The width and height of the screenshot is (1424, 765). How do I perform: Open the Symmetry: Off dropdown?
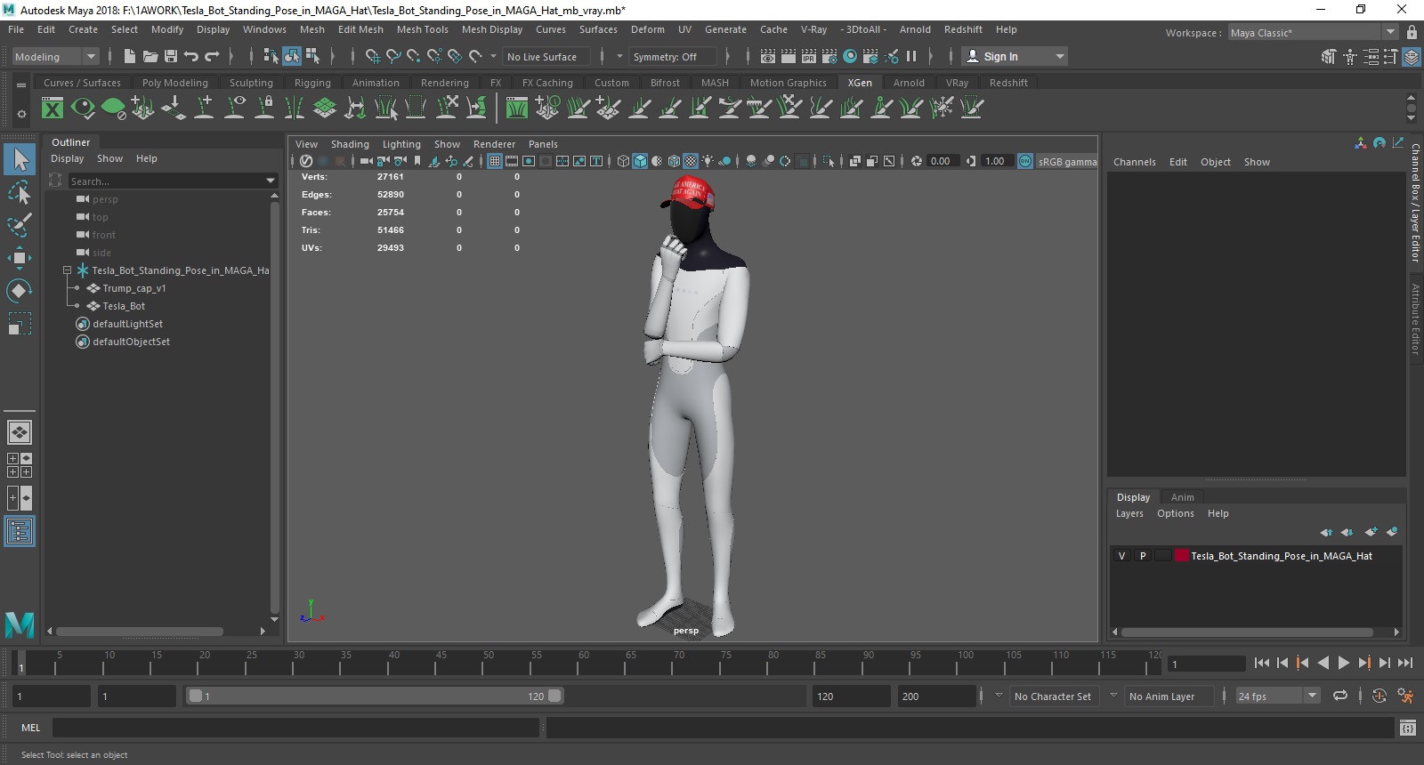click(x=673, y=56)
